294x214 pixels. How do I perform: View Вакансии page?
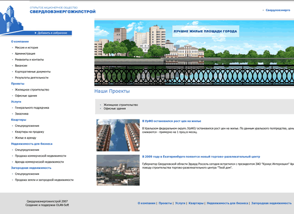click(21, 65)
